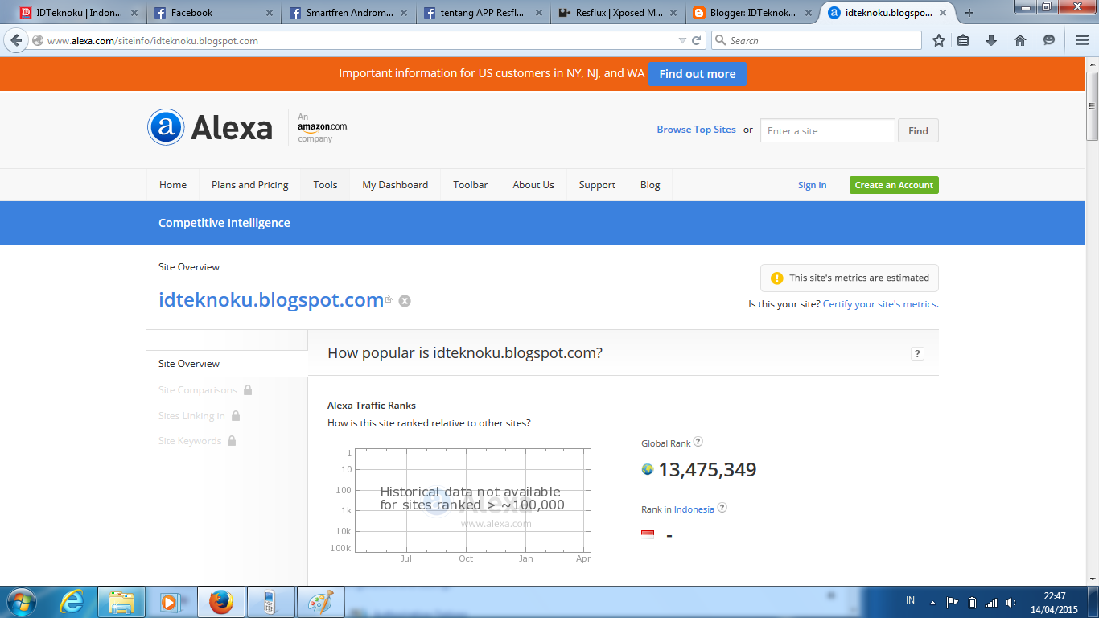1099x618 pixels.
Task: Expand the URL bar history dropdown
Action: click(682, 40)
